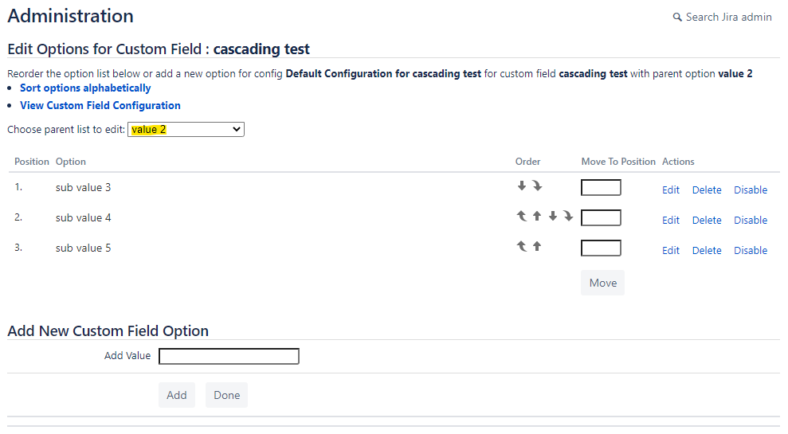Delete the sub value 5 option
788x434 pixels.
point(707,250)
